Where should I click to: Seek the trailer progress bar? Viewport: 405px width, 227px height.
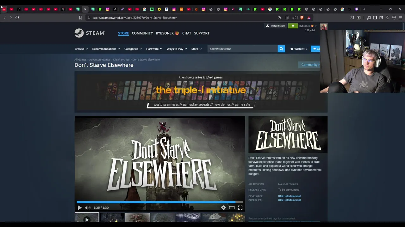160,202
